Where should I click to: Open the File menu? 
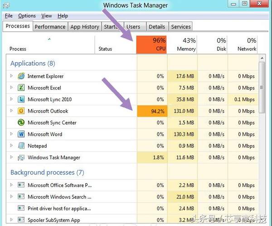click(9, 16)
